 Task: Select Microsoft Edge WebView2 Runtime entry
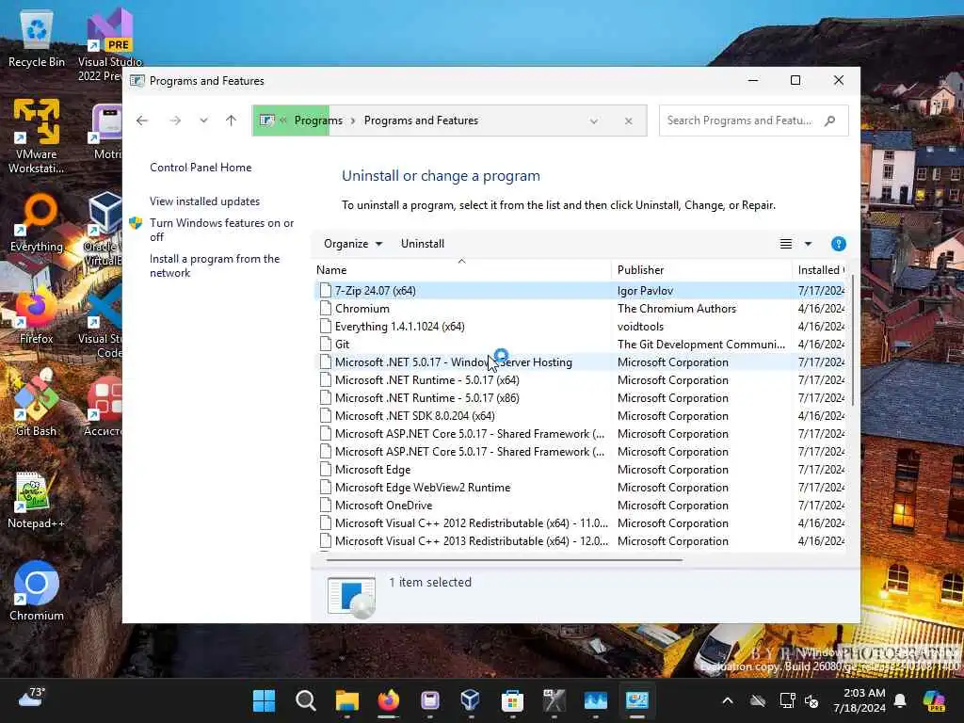pyautogui.click(x=580, y=487)
